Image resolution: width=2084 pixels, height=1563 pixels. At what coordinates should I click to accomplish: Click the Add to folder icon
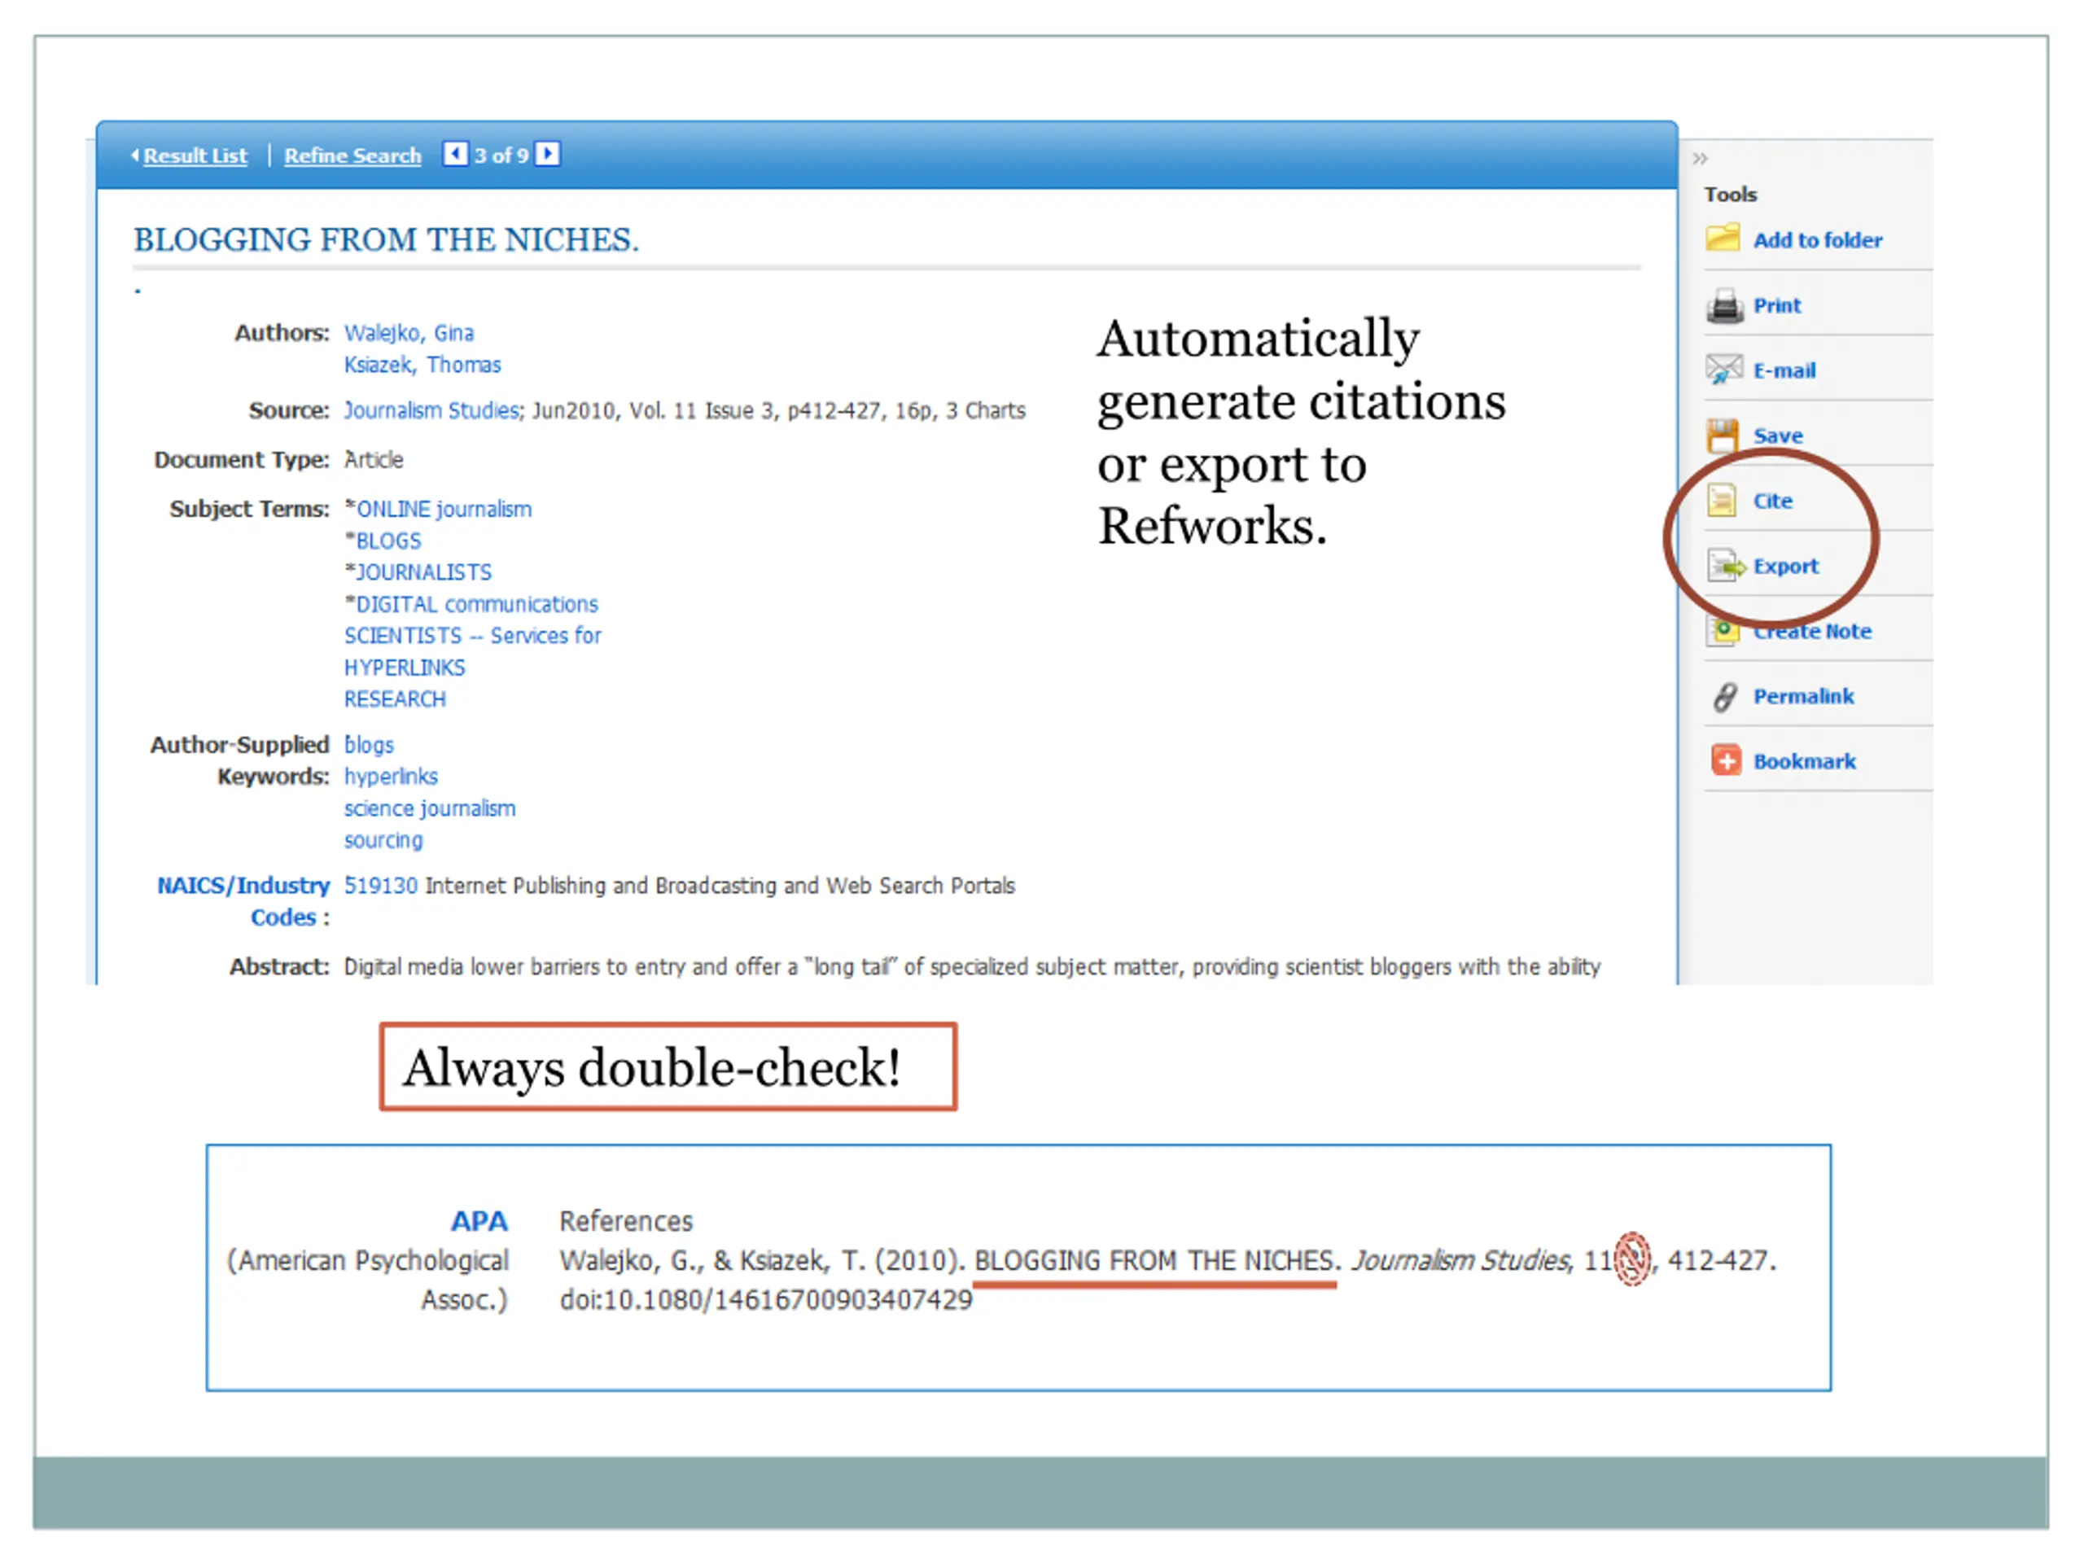coord(1723,238)
